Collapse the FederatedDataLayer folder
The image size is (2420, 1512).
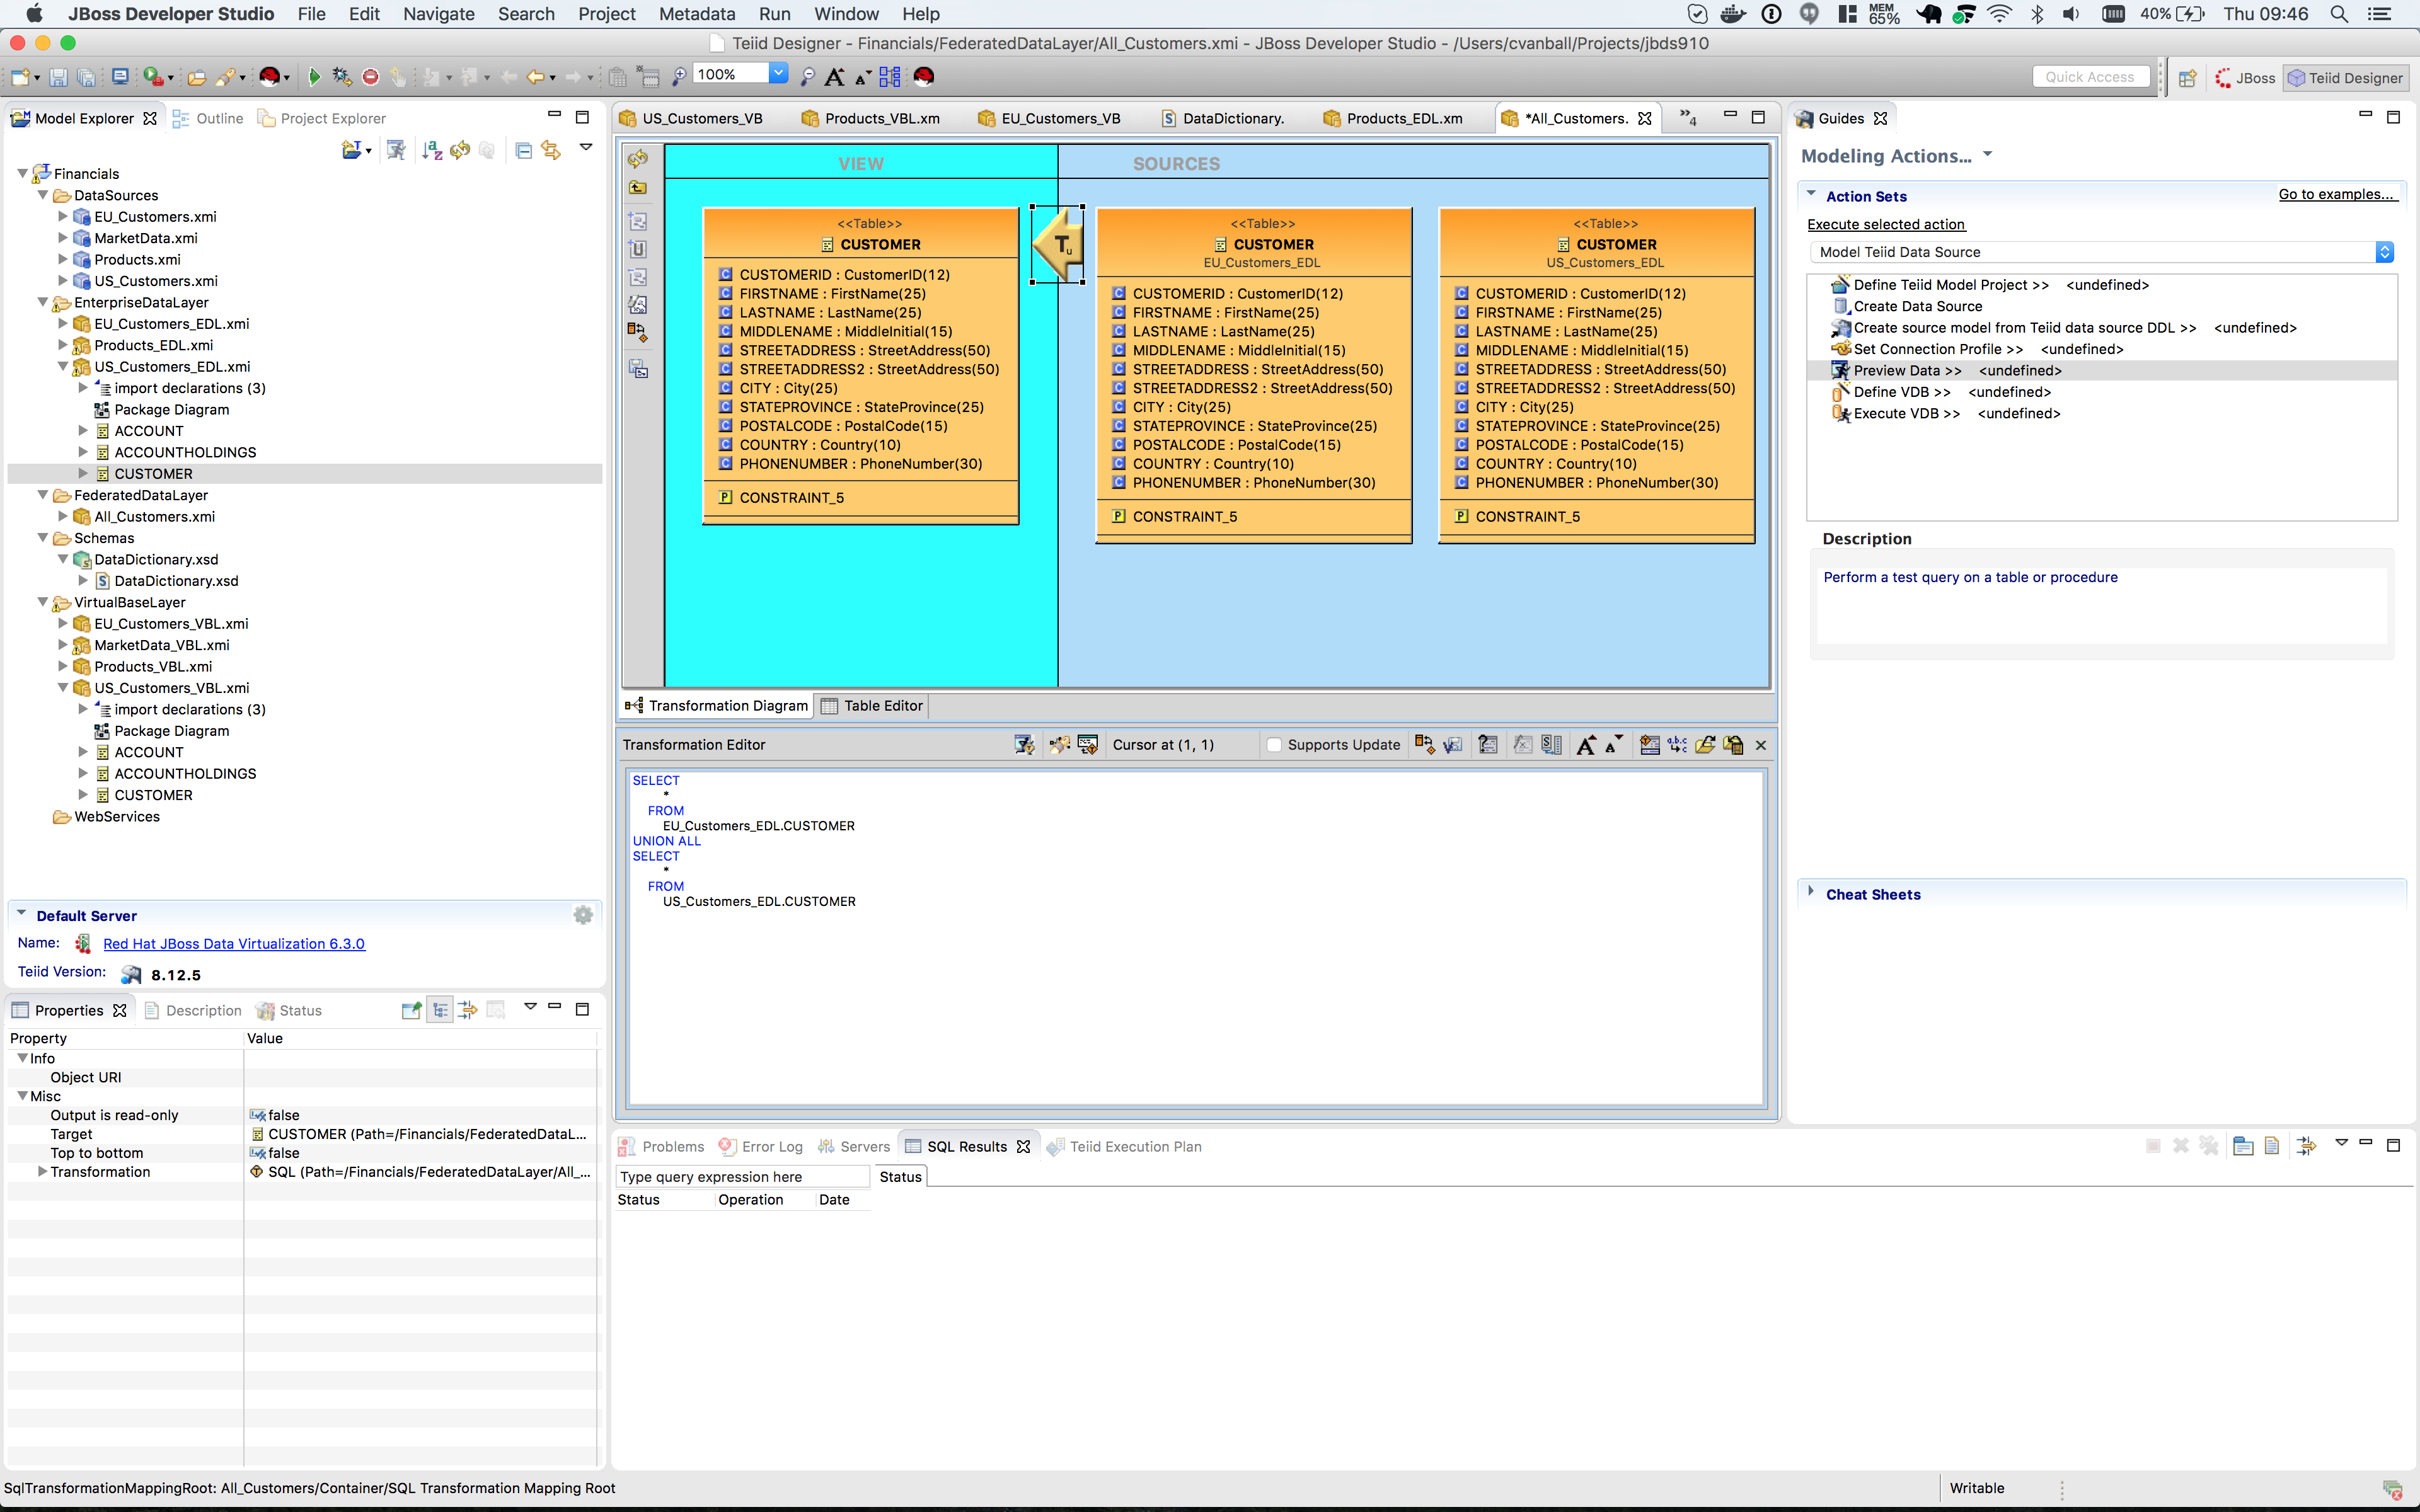coord(42,495)
